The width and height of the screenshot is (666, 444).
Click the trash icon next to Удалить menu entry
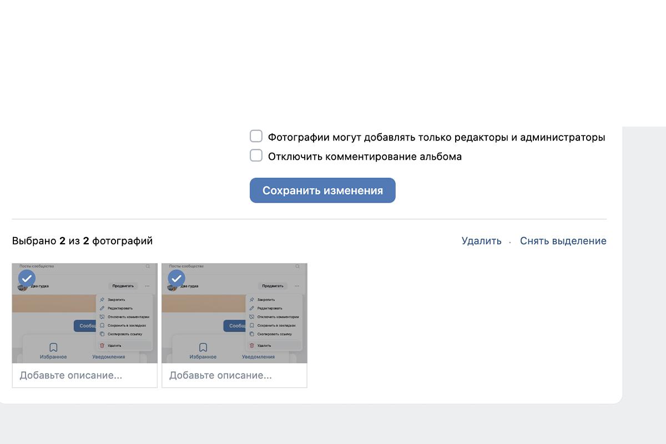point(102,345)
